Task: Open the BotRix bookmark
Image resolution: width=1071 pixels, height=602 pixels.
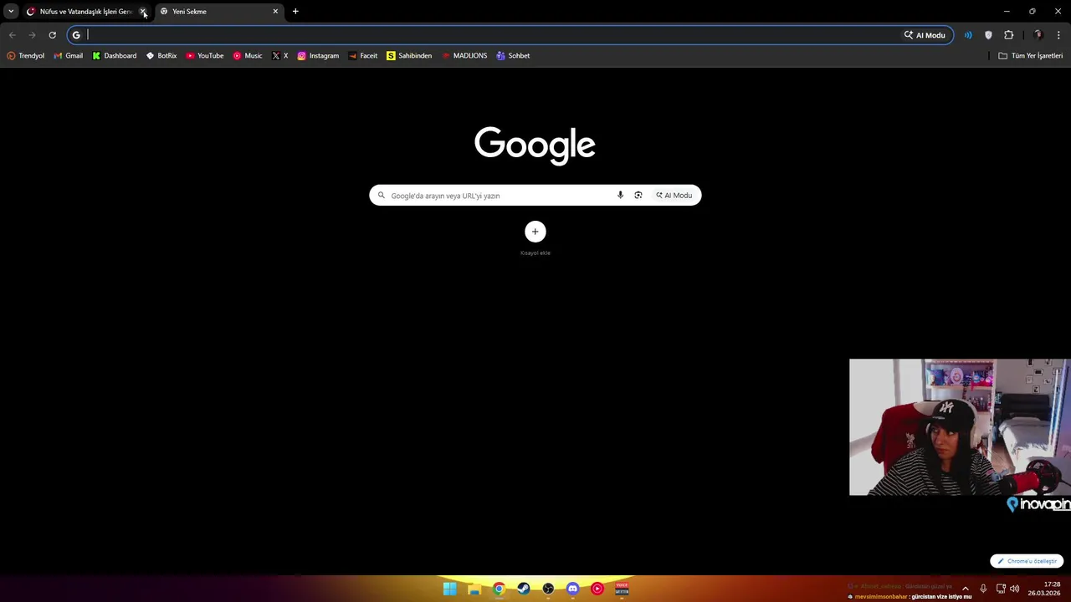Action: (x=161, y=56)
